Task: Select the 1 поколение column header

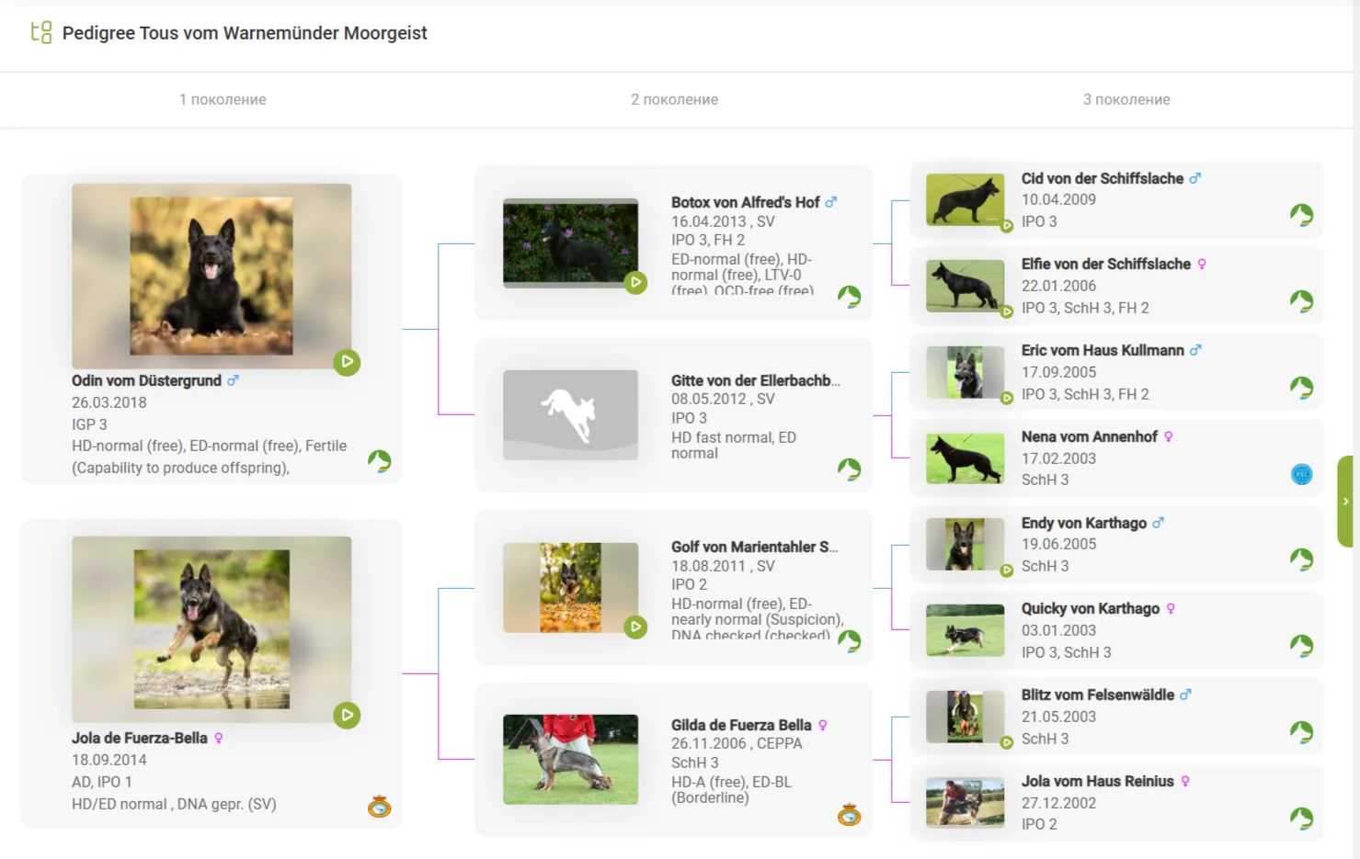Action: tap(223, 99)
